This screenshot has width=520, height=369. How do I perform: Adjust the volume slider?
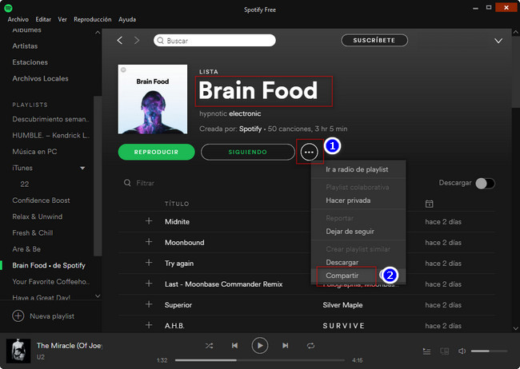point(489,351)
